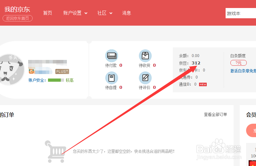
Task: Click the 白条额度 label
Action: [x=238, y=56]
